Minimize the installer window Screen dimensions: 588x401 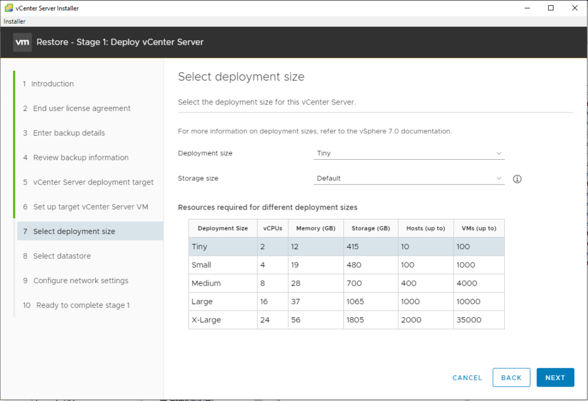(x=527, y=8)
